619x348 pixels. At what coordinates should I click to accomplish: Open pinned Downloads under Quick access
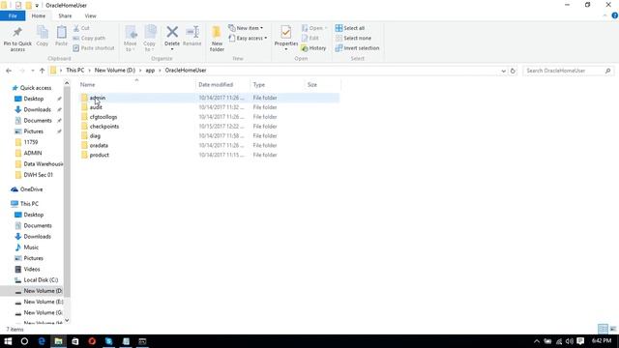37,109
